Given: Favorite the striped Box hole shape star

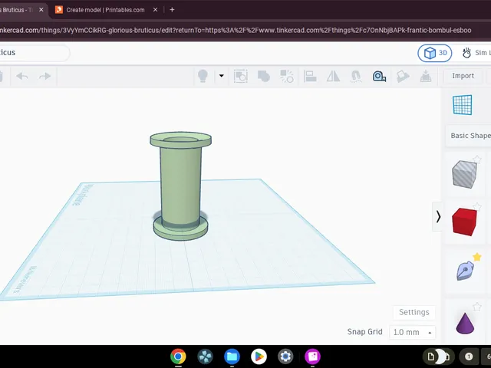Looking at the screenshot, I should click(477, 159).
